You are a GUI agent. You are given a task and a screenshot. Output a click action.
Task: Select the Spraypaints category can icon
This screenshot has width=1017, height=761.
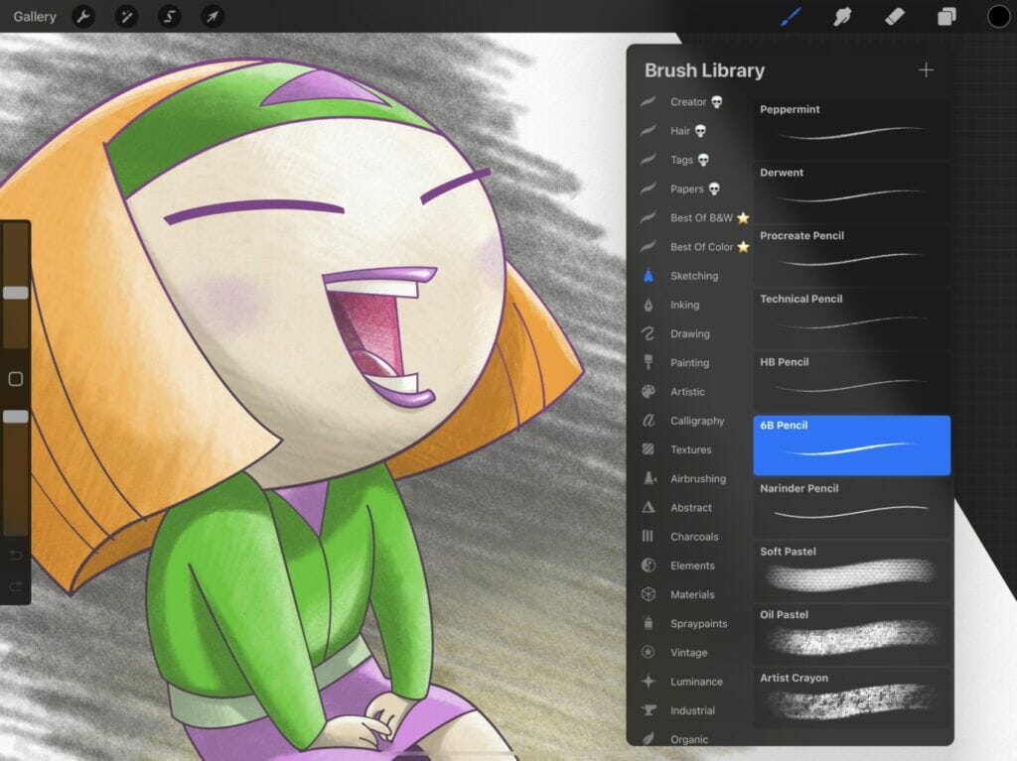(x=648, y=623)
